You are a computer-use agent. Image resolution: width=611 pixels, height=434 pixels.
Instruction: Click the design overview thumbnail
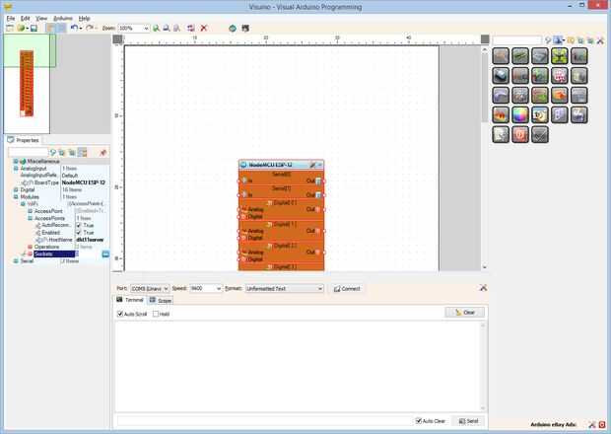27,84
